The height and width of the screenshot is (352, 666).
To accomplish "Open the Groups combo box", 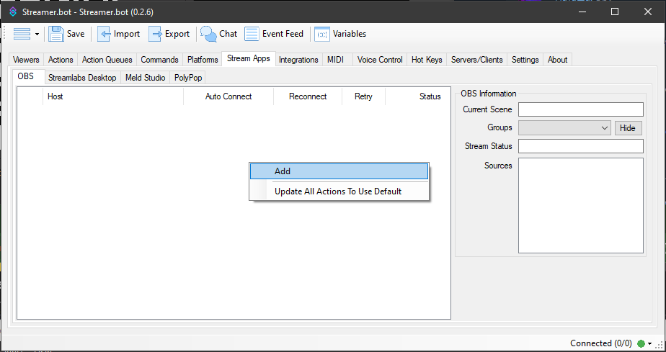I will (x=564, y=127).
